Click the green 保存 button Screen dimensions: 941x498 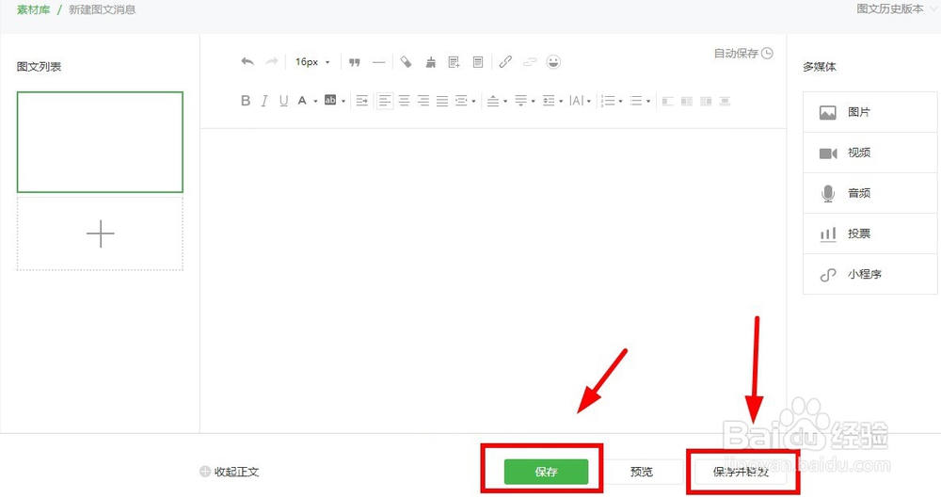coord(546,472)
